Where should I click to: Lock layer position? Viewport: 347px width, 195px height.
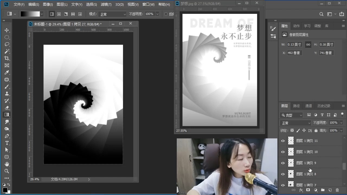coord(304,131)
